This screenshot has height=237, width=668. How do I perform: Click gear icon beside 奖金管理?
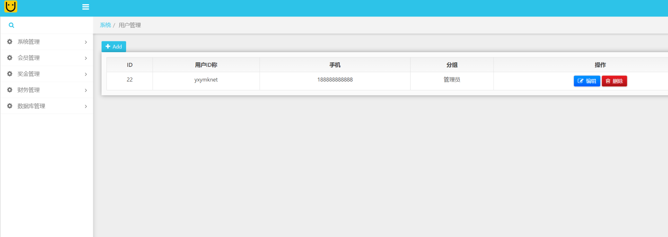pyautogui.click(x=10, y=74)
